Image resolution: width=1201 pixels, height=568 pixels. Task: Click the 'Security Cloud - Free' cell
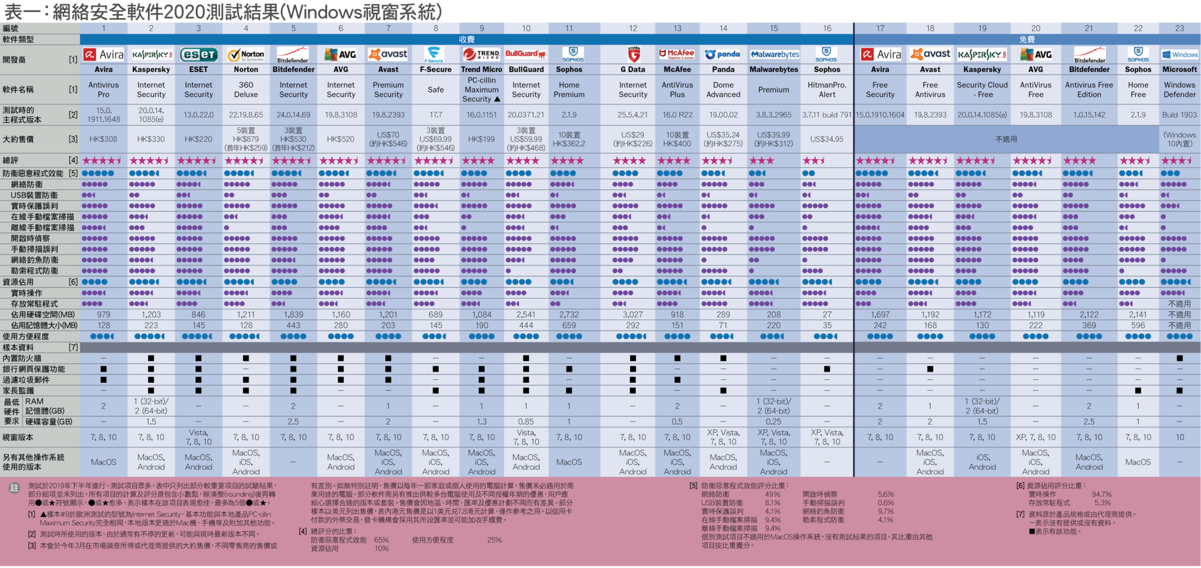coord(982,89)
